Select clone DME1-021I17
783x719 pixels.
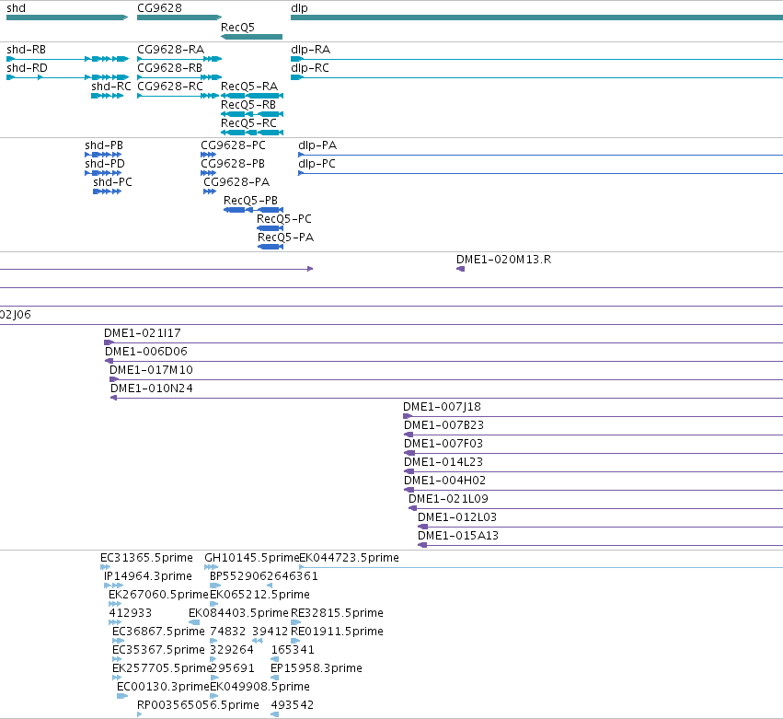tap(143, 333)
